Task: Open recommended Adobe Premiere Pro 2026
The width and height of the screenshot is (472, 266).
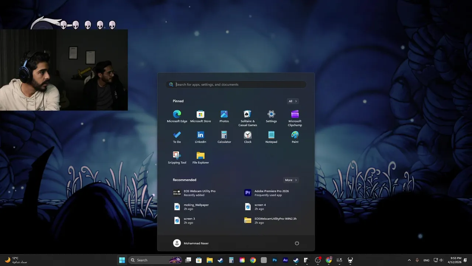Action: click(x=271, y=193)
